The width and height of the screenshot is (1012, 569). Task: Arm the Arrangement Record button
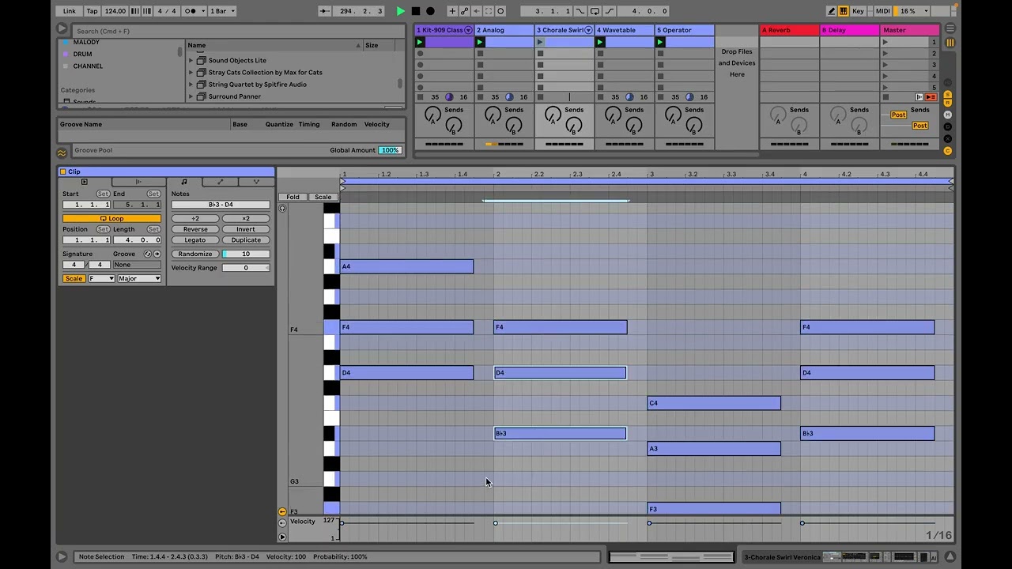pyautogui.click(x=430, y=11)
